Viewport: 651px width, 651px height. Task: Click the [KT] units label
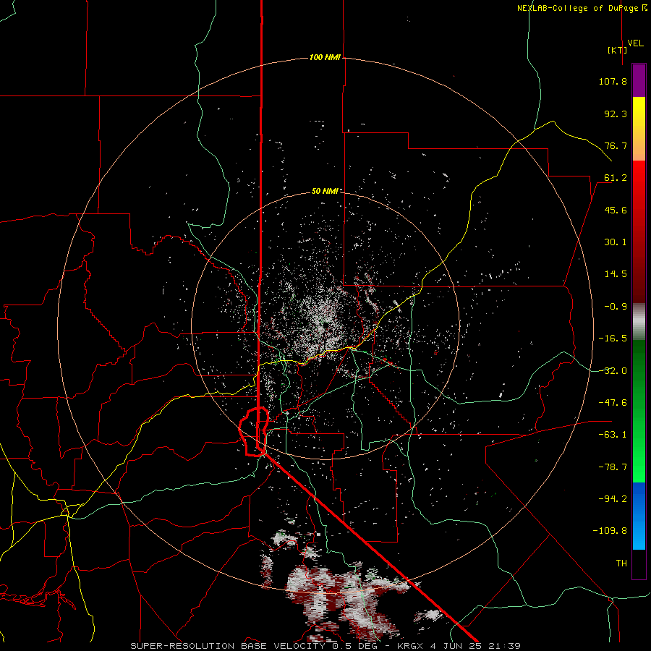pyautogui.click(x=617, y=50)
